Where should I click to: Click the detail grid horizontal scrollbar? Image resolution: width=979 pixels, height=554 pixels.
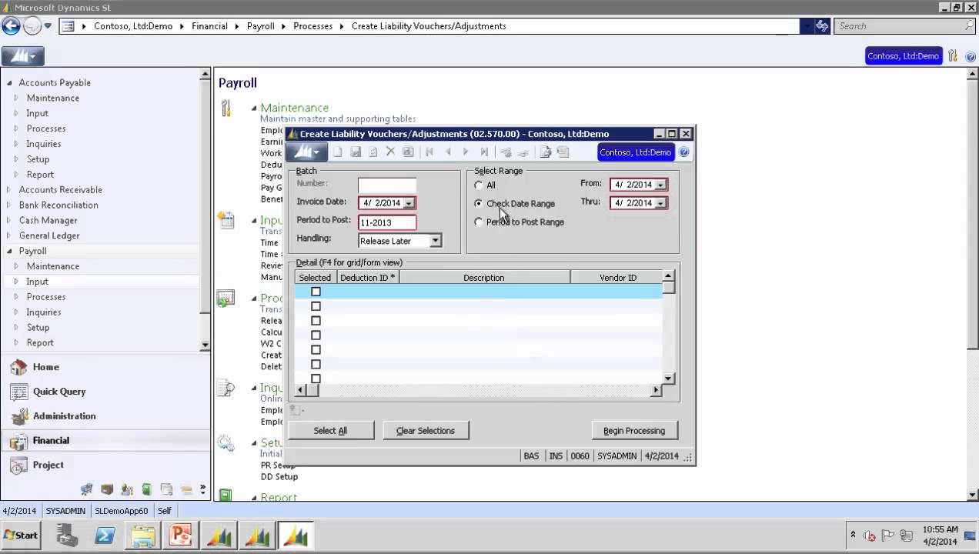tap(479, 390)
